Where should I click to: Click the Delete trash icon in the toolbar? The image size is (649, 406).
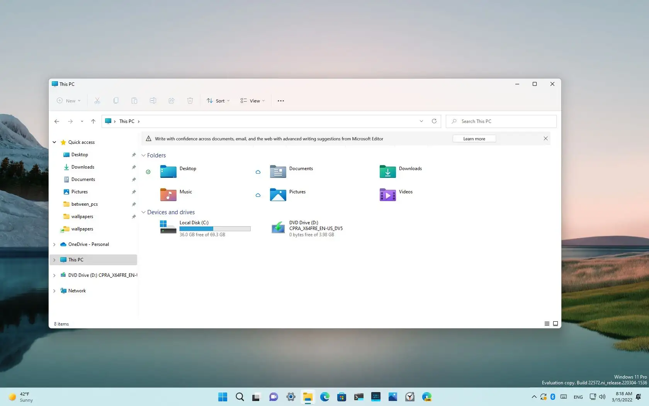click(190, 101)
